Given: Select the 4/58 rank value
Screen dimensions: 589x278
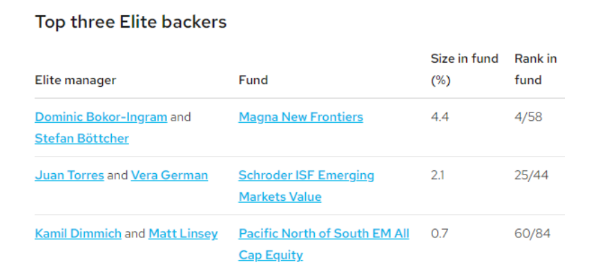Looking at the screenshot, I should (x=528, y=117).
